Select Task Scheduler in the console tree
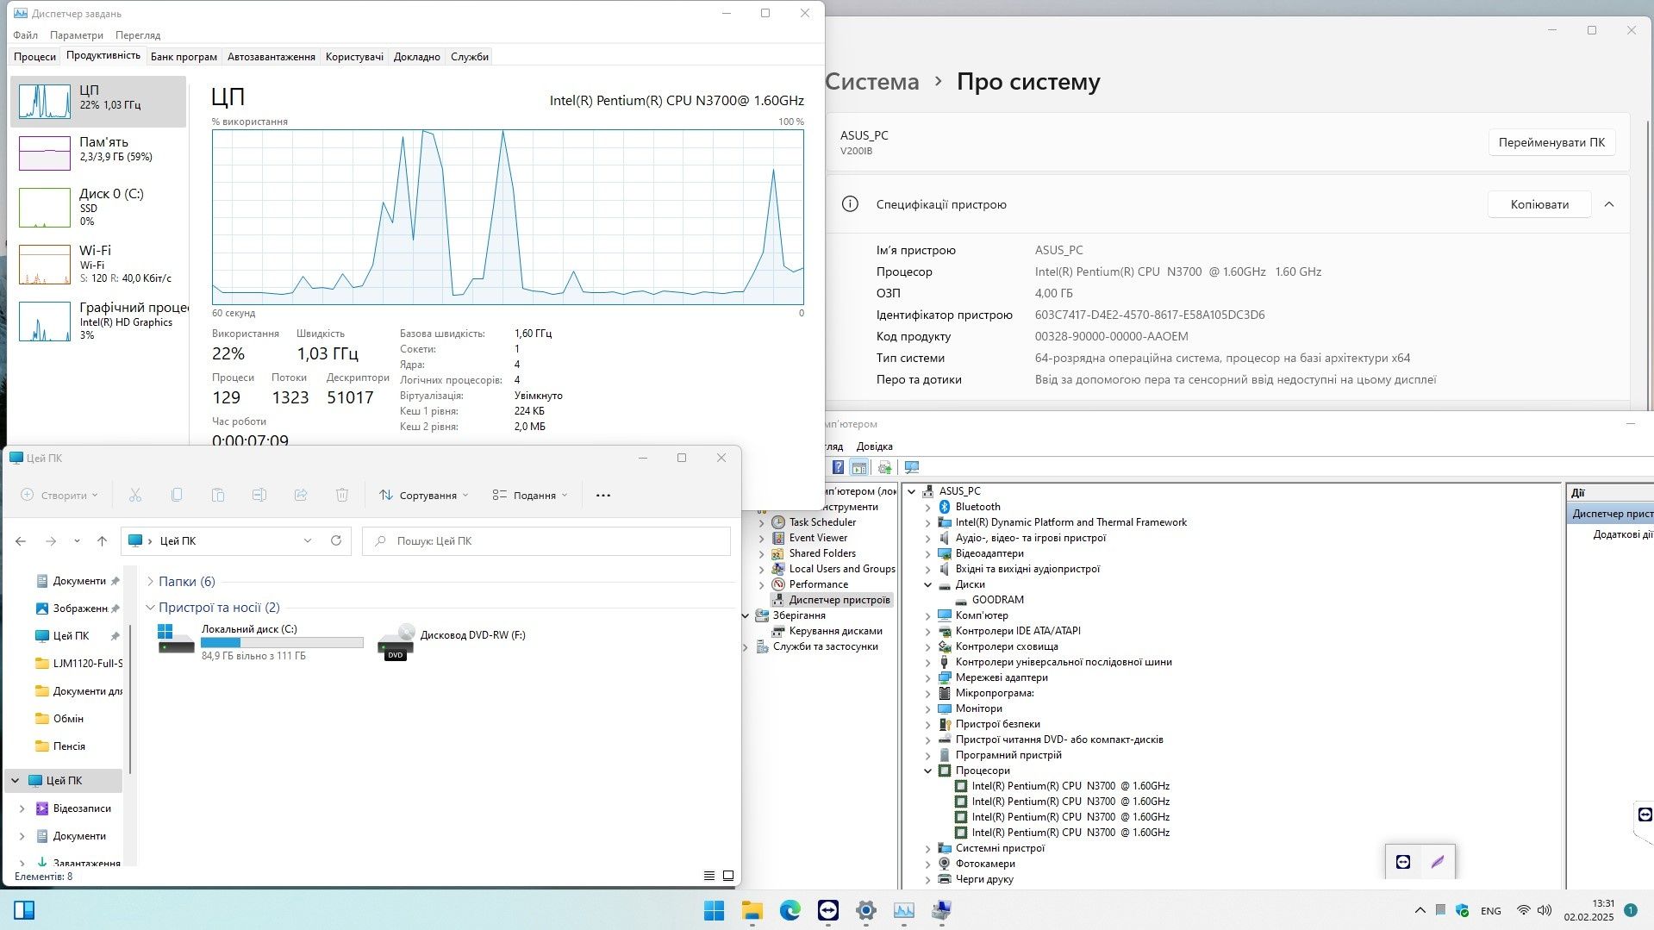Image resolution: width=1654 pixels, height=930 pixels. pyautogui.click(x=822, y=522)
